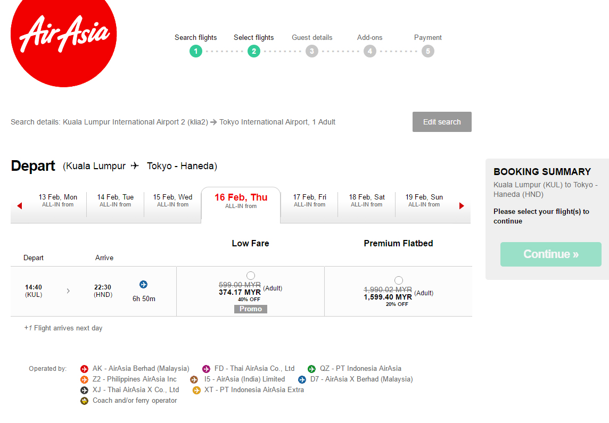
Task: Click the 22:30 (HND) arrival time
Action: 103,291
